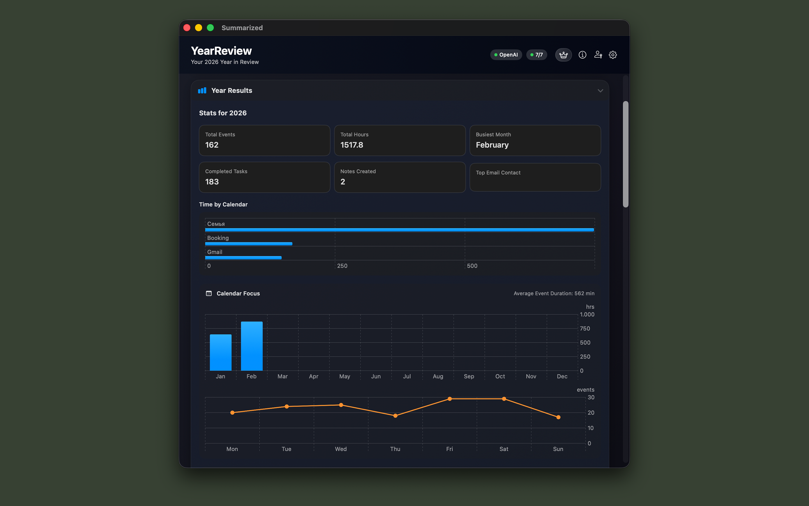Click the crown premium icon
The width and height of the screenshot is (809, 506).
[563, 55]
